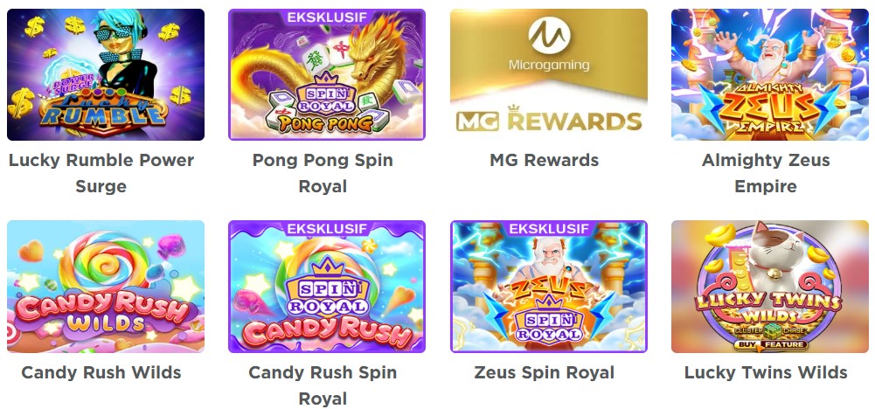Click the MG Rewards title link
This screenshot has height=409, width=875.
(x=544, y=160)
